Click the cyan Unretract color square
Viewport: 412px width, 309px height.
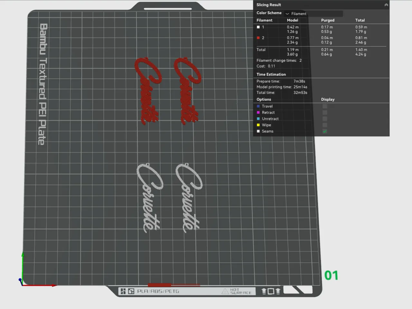pyautogui.click(x=258, y=119)
